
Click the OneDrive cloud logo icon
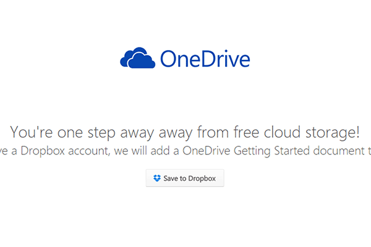tap(137, 59)
